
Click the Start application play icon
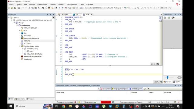point(132,8)
